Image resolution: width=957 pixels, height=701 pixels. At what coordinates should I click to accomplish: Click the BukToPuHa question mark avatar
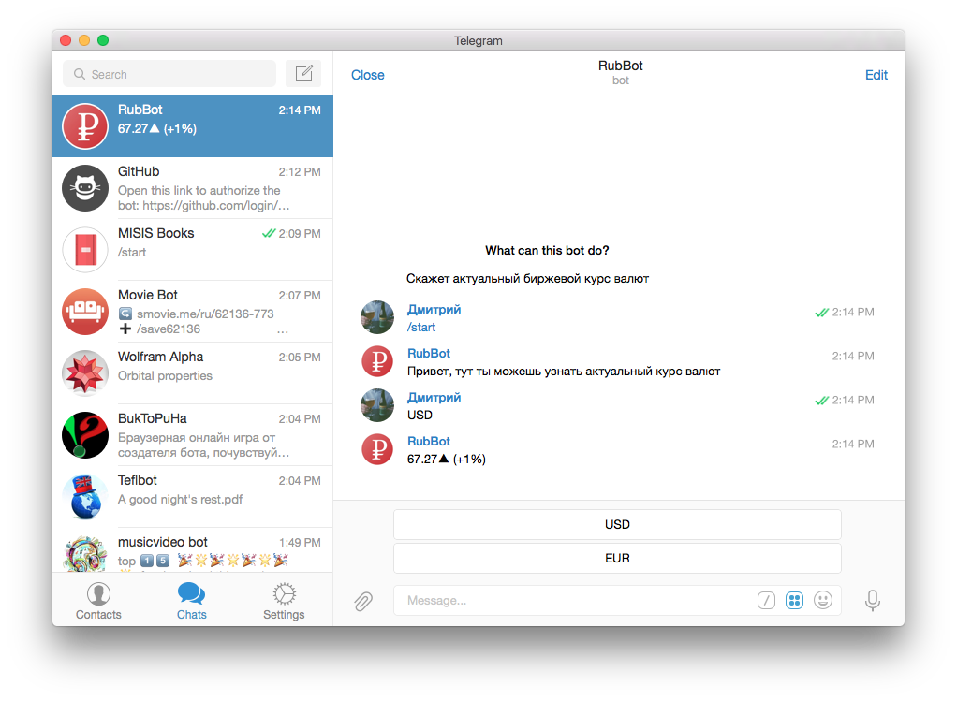(x=85, y=435)
